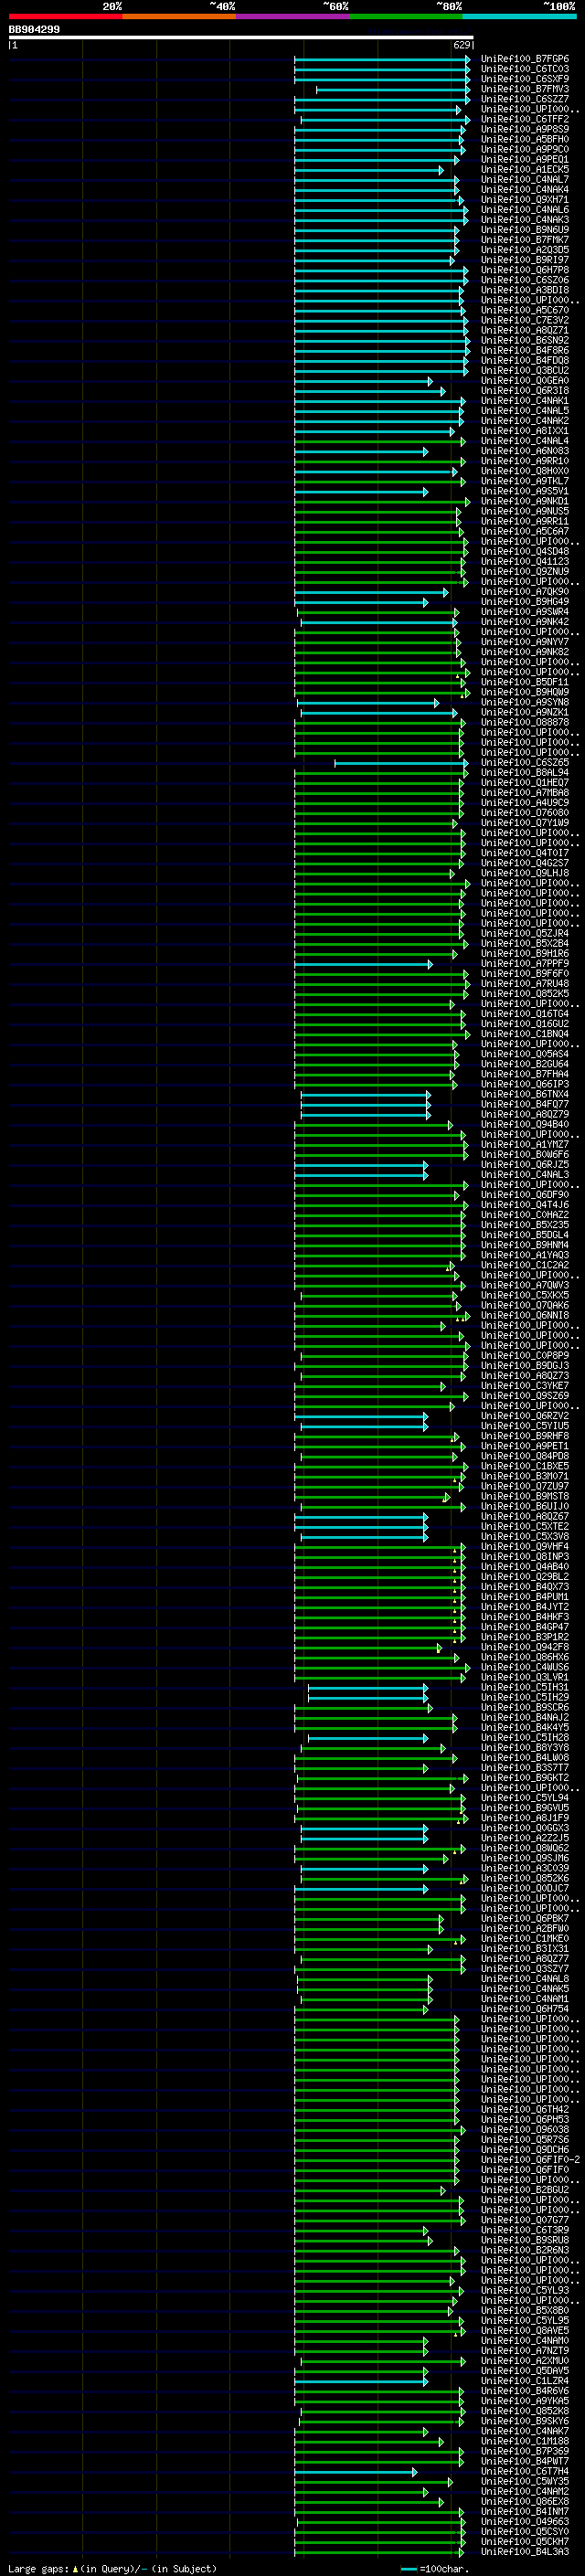Click label UniRef100_C1LZR4
This screenshot has width=585, height=2576.
[525, 2381]
